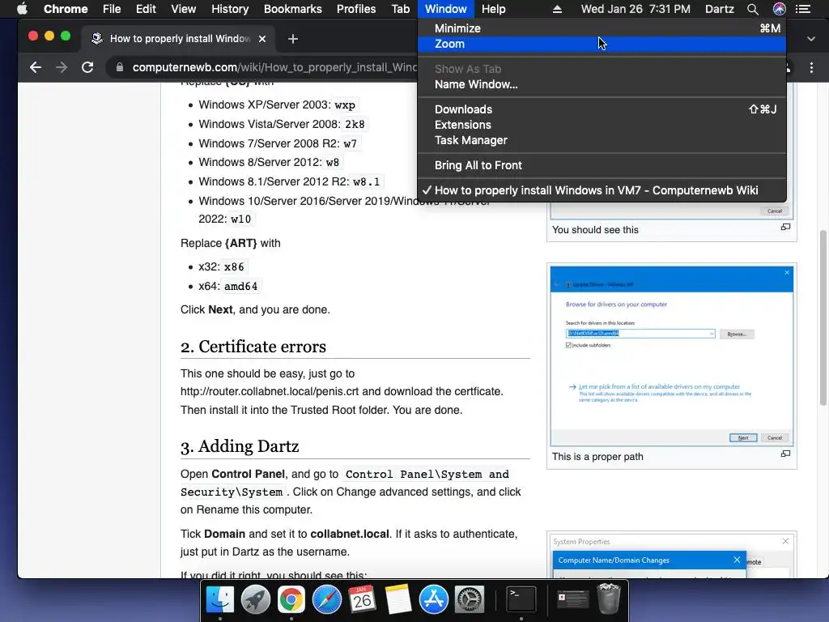Screen dimensions: 829x622
Task: Click the '2. Certificate errors' heading
Action: pos(253,347)
